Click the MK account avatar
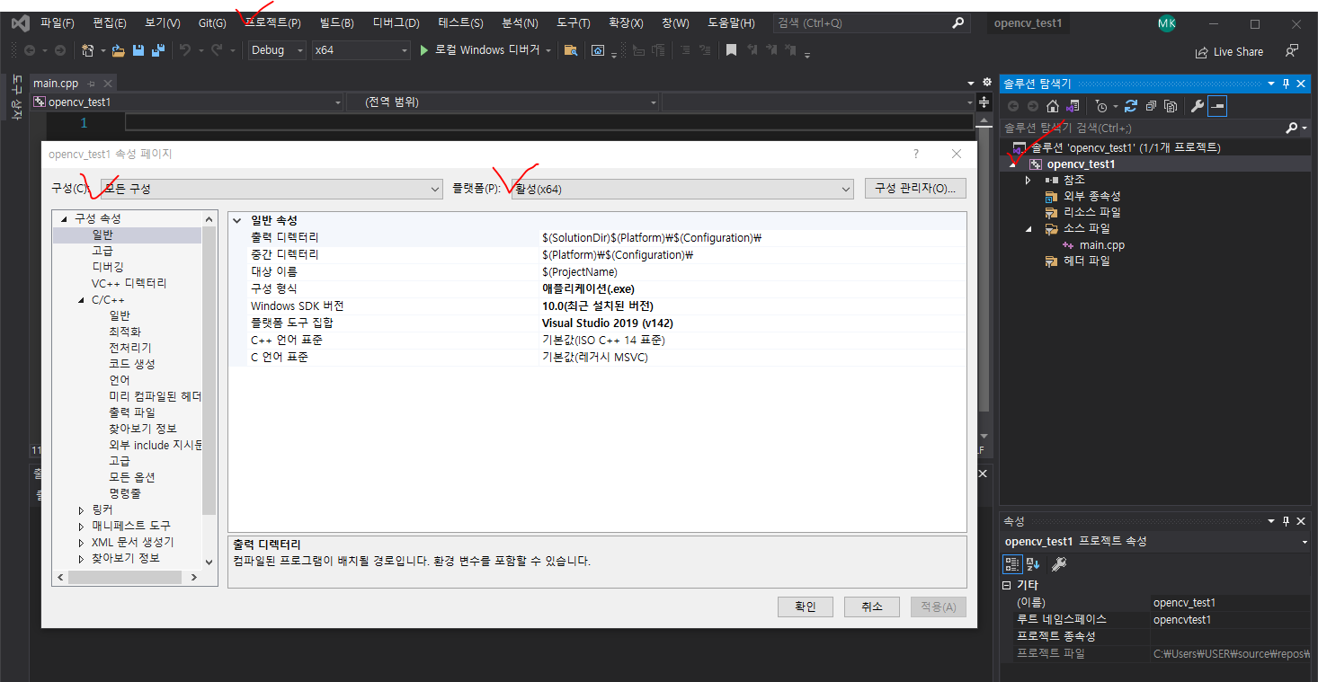 1166,23
